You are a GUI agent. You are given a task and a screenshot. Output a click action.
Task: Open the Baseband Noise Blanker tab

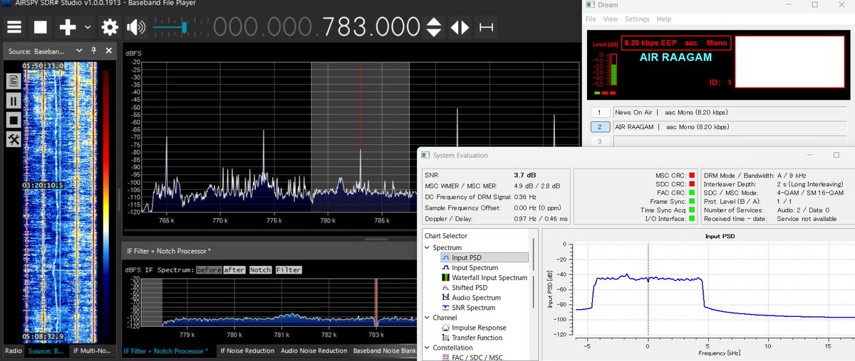point(383,350)
